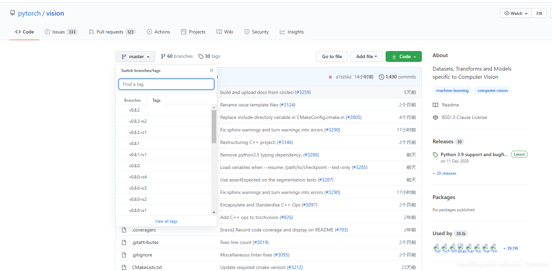Open the 1,430 commits history
The height and width of the screenshot is (271, 552).
click(397, 77)
